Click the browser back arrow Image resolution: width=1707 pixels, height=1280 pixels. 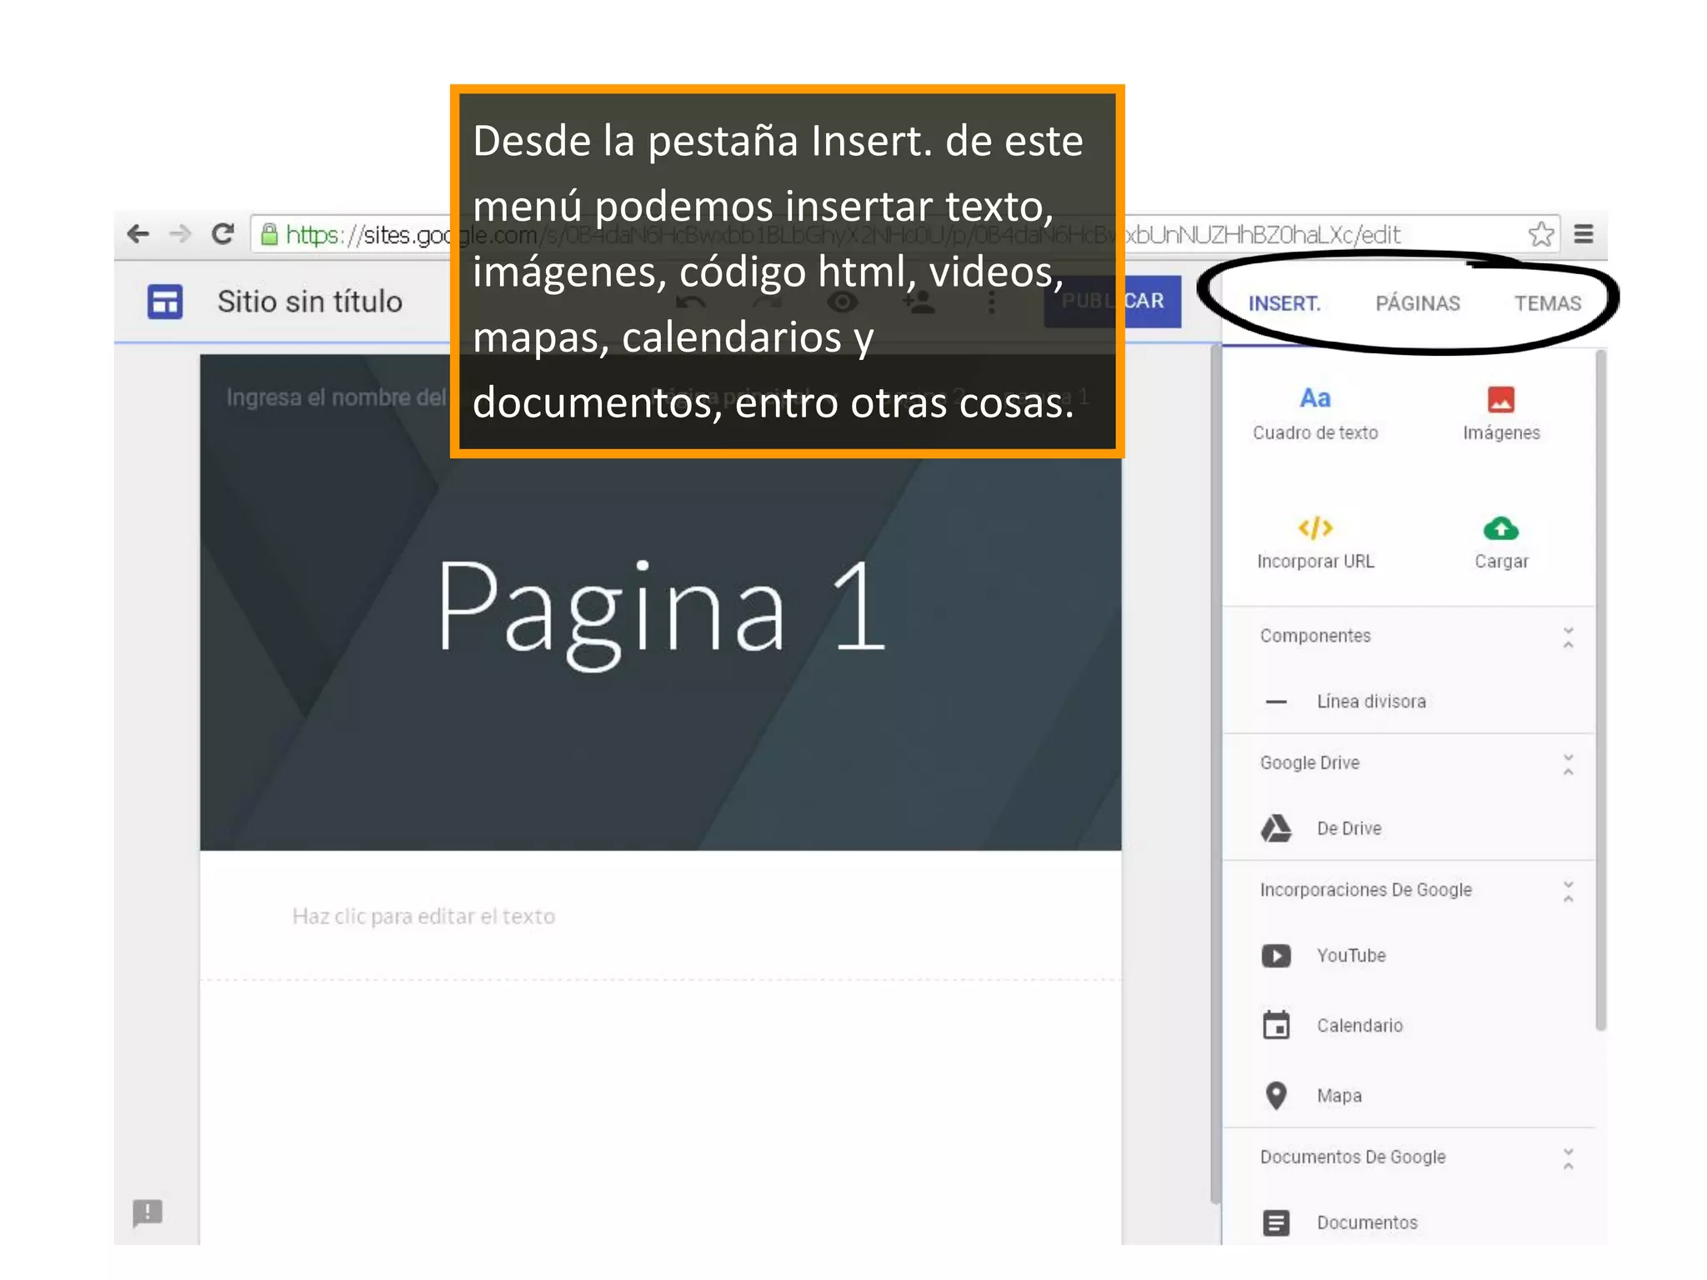(138, 234)
